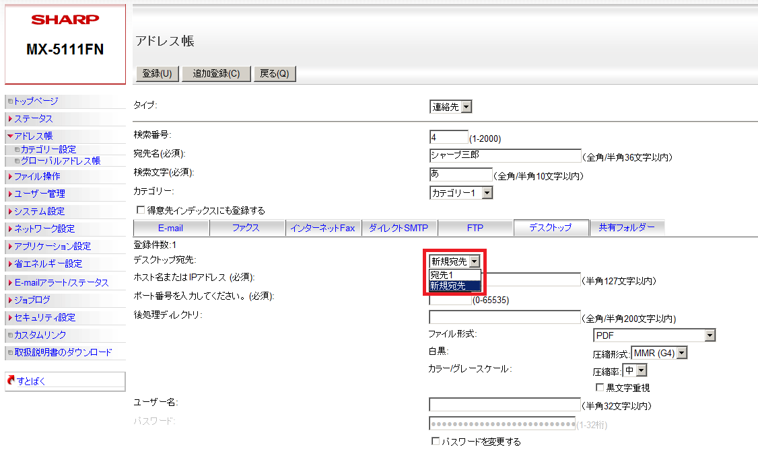Screen dimensions: 758x449
Task: Expand セキュリティ設定 menu item
Action: coord(44,317)
